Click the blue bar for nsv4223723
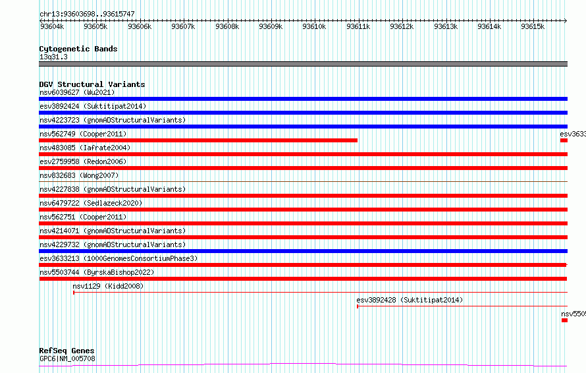The width and height of the screenshot is (586, 373). tap(303, 127)
